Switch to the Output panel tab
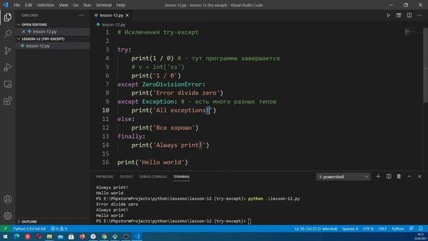 tap(126, 177)
